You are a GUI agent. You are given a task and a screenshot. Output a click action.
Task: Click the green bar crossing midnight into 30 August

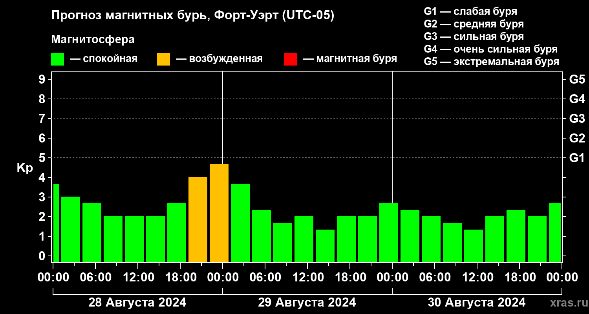click(x=389, y=233)
